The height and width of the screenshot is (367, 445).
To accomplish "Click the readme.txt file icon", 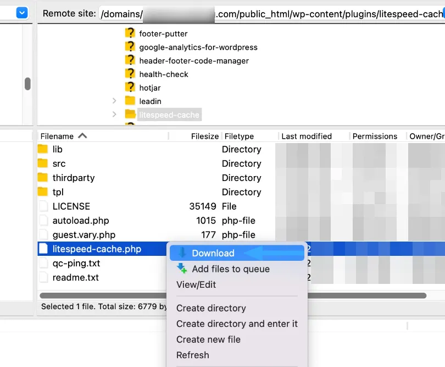I will 43,277.
